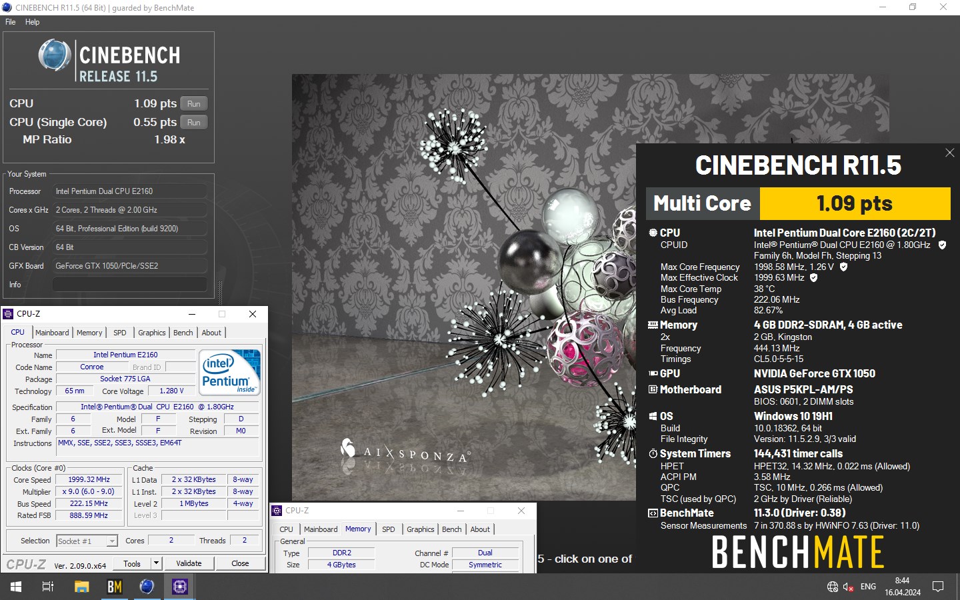Open the Help menu in Cinebench
The width and height of the screenshot is (960, 600).
coord(32,22)
